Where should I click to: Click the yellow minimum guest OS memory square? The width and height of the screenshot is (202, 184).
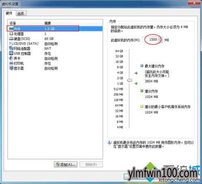pyautogui.click(x=142, y=106)
